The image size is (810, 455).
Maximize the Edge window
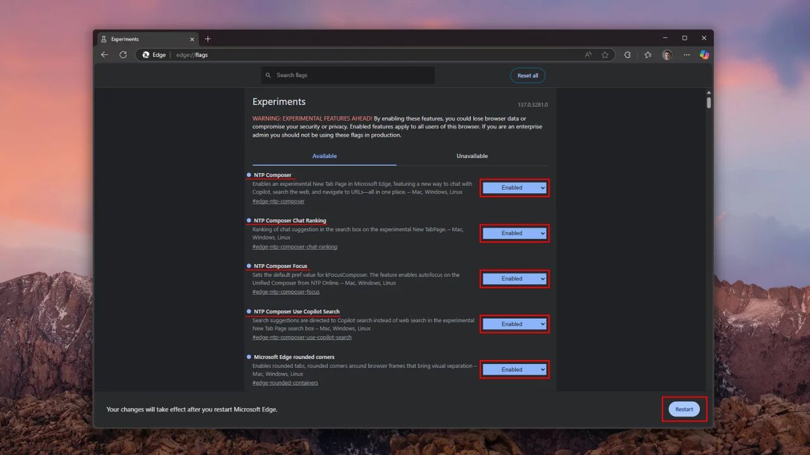tap(684, 38)
